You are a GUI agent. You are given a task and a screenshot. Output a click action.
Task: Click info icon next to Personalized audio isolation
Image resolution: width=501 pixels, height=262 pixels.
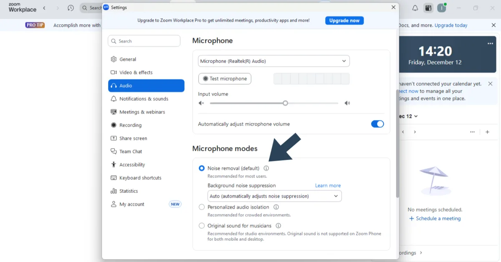click(276, 207)
